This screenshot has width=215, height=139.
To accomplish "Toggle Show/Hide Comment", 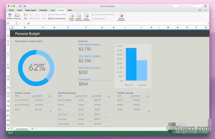I will click(57, 15).
